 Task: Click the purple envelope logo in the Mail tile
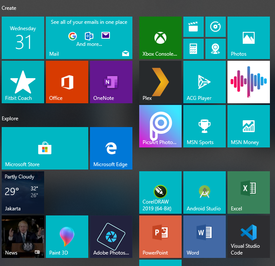[106, 35]
